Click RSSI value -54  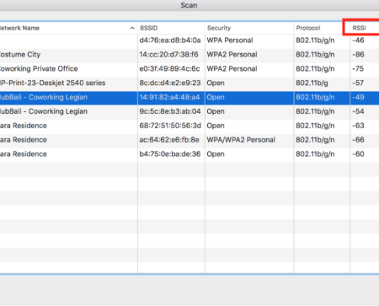coord(358,111)
